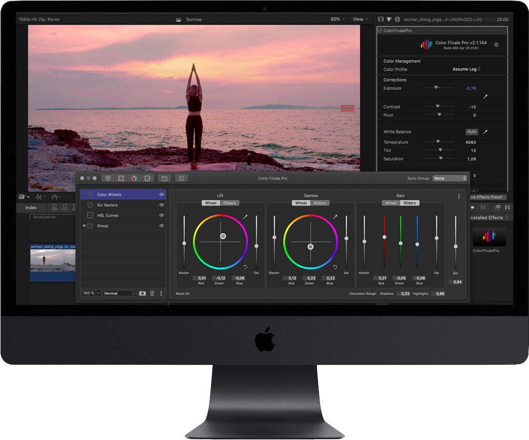Click the Curves tool icon in toolbar
Viewport: 529px width, 440px height.
[121, 178]
